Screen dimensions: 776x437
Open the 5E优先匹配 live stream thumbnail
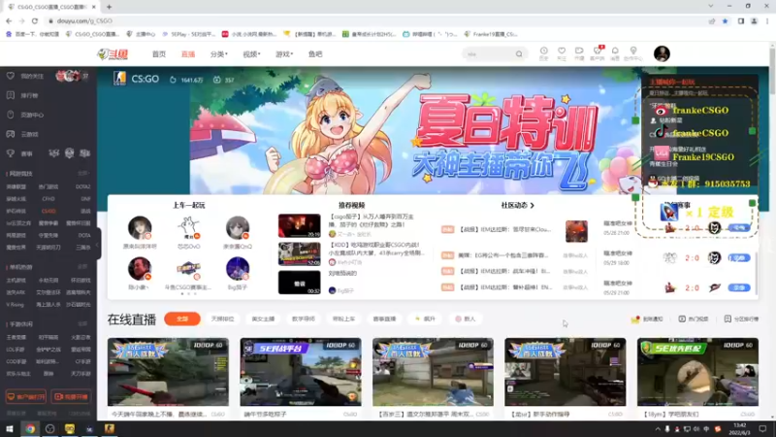[x=697, y=372]
